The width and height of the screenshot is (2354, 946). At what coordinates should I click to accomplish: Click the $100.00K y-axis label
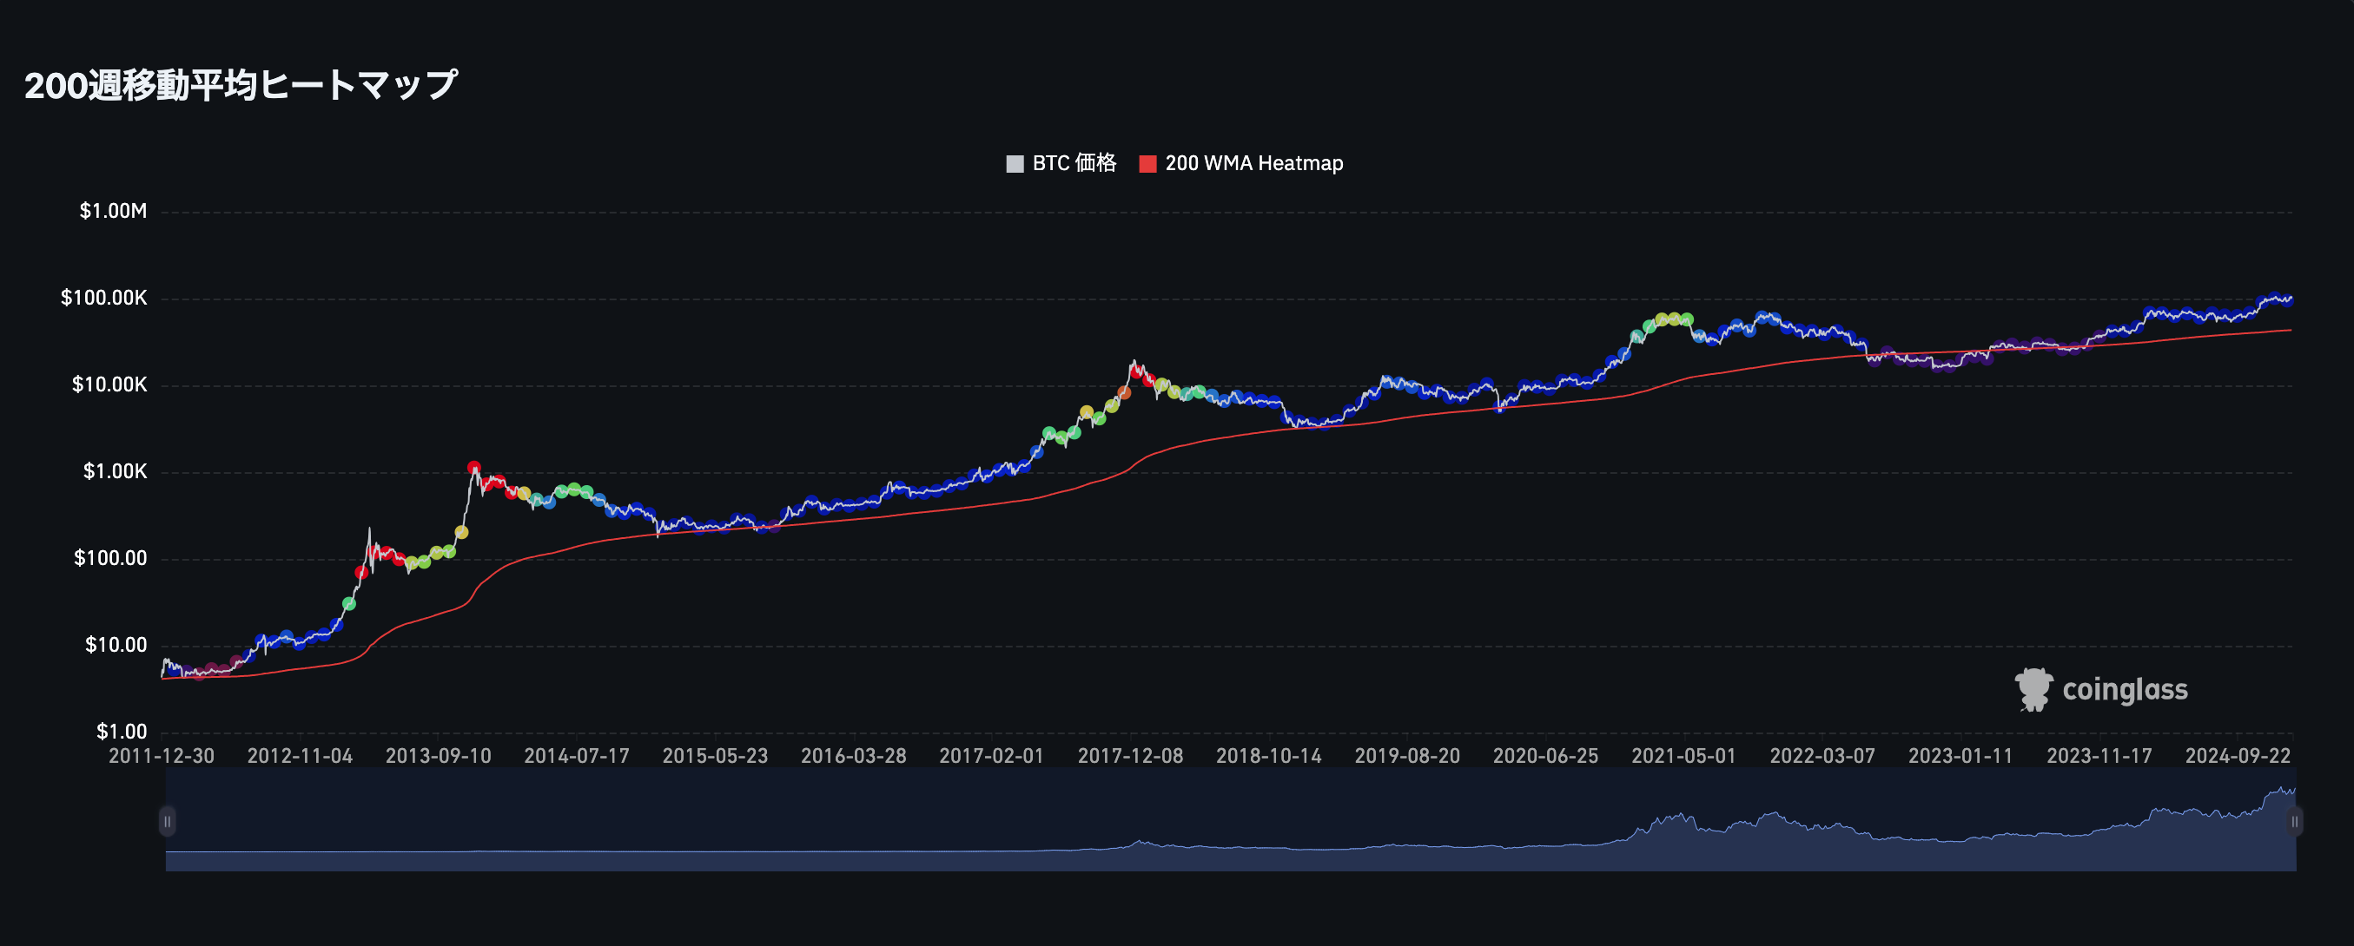pyautogui.click(x=103, y=298)
